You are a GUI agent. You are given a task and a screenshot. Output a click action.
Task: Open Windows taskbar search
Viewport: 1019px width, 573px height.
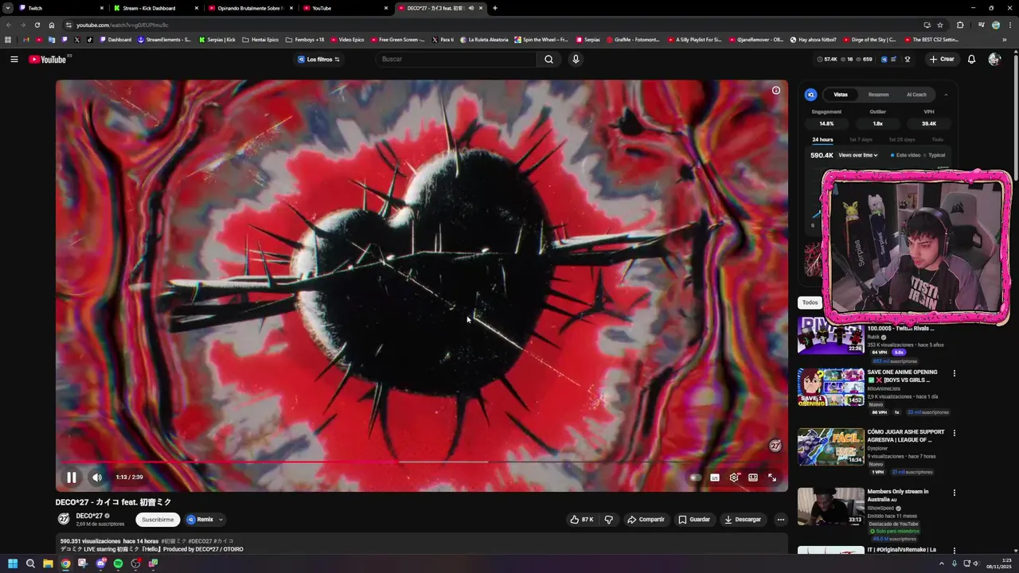pos(30,563)
